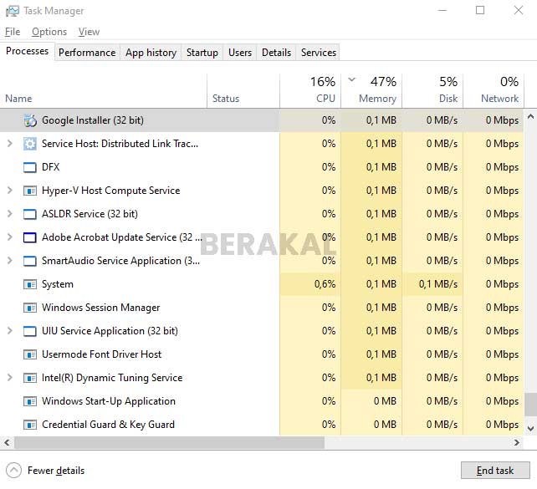Image resolution: width=537 pixels, height=489 pixels.
Task: Sort by the Network column header
Action: 494,90
